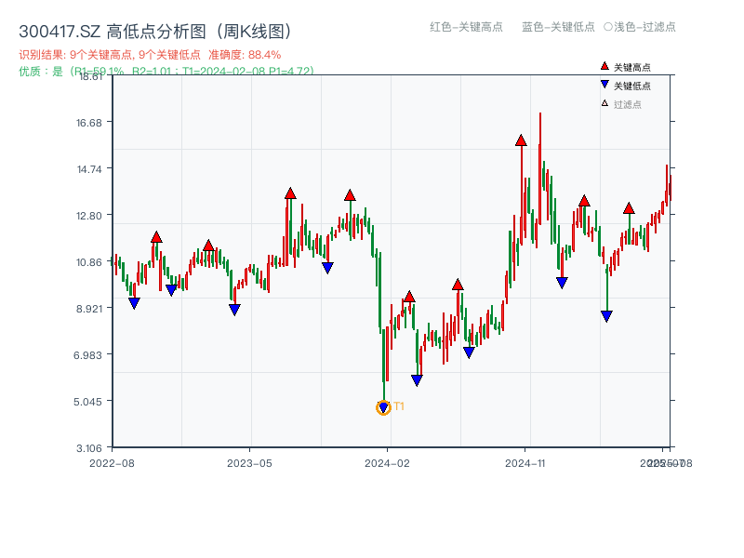Click the 10.86 y-axis label
This screenshot has width=744, height=558.
[x=89, y=262]
